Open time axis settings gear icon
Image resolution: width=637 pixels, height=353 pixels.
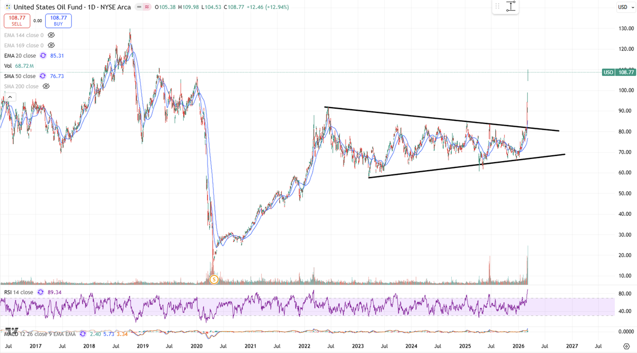pyautogui.click(x=626, y=346)
